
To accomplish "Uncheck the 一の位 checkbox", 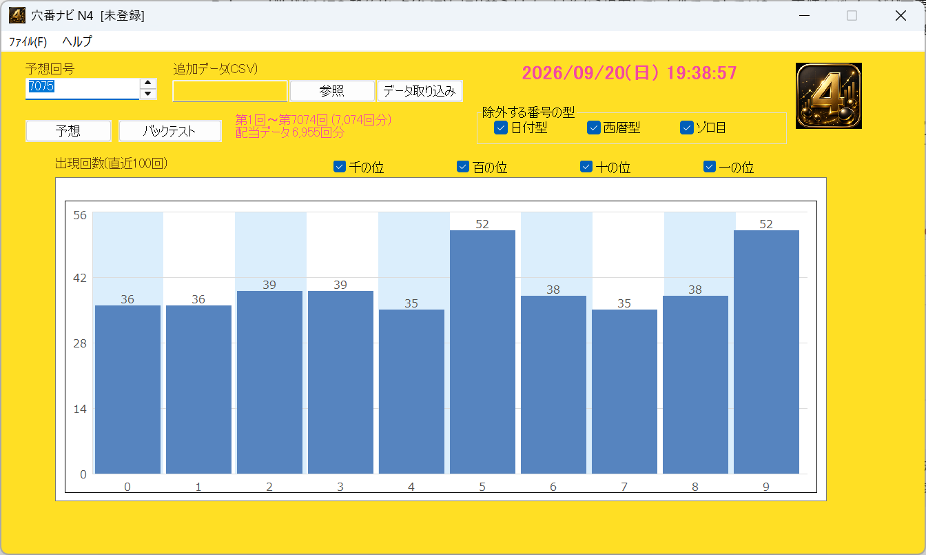I will click(x=710, y=167).
